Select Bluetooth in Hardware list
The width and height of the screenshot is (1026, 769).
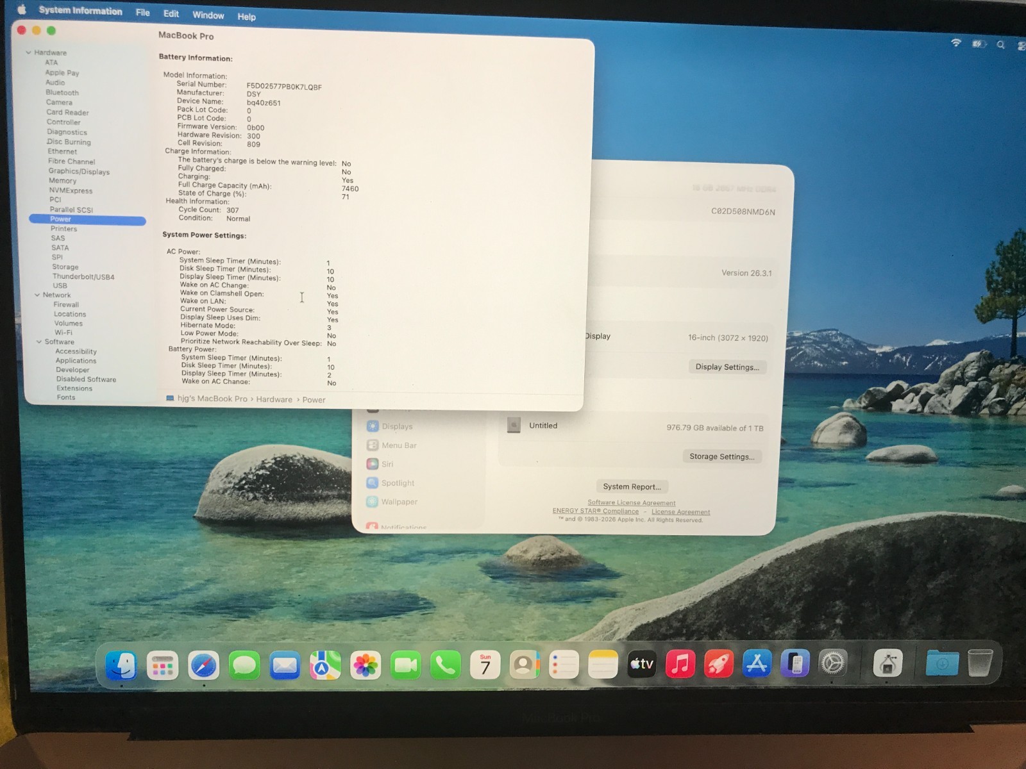click(62, 92)
